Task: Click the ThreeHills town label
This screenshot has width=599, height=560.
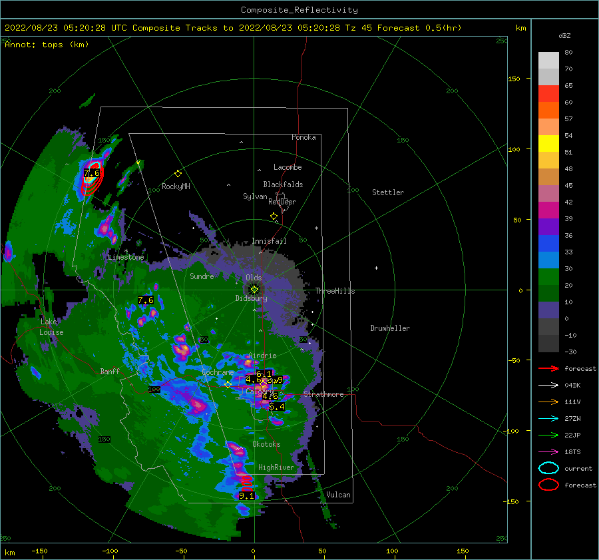Action: tap(335, 291)
